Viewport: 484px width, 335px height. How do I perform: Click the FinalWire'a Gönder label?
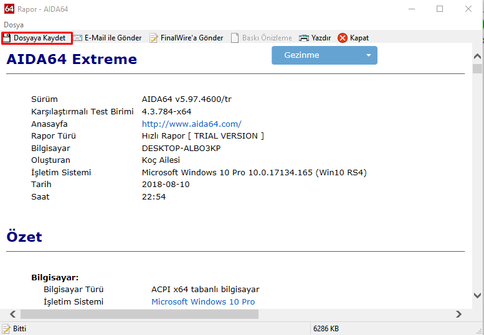192,38
